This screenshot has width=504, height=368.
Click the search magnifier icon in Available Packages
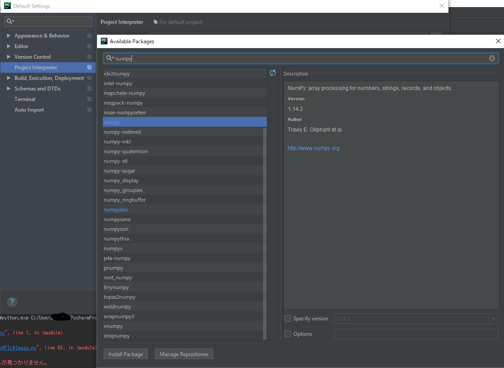[109, 58]
